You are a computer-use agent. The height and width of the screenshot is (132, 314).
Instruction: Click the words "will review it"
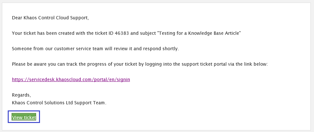[x=116, y=49]
